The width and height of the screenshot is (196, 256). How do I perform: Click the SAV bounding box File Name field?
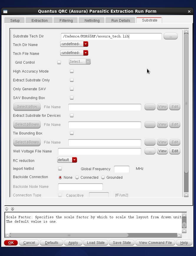point(105,107)
